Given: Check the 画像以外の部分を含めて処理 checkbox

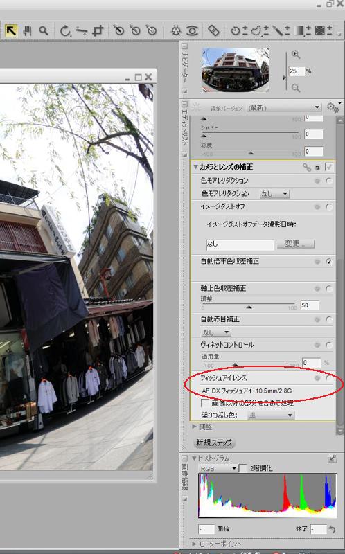Looking at the screenshot, I should (204, 403).
